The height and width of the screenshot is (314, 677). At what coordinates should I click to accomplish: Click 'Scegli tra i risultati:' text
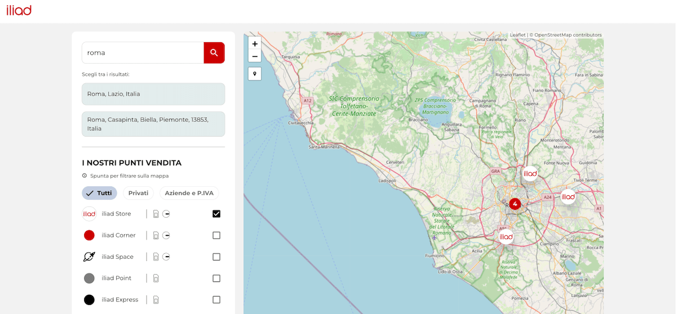click(x=105, y=74)
